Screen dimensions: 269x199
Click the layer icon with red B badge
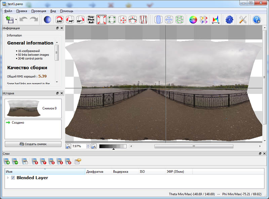click(68, 161)
